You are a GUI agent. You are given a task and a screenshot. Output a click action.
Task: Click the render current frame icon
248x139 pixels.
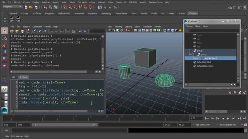(100, 7)
